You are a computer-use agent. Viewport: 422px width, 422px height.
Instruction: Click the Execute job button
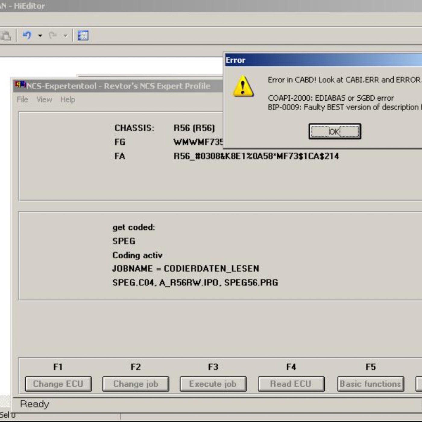[213, 384]
